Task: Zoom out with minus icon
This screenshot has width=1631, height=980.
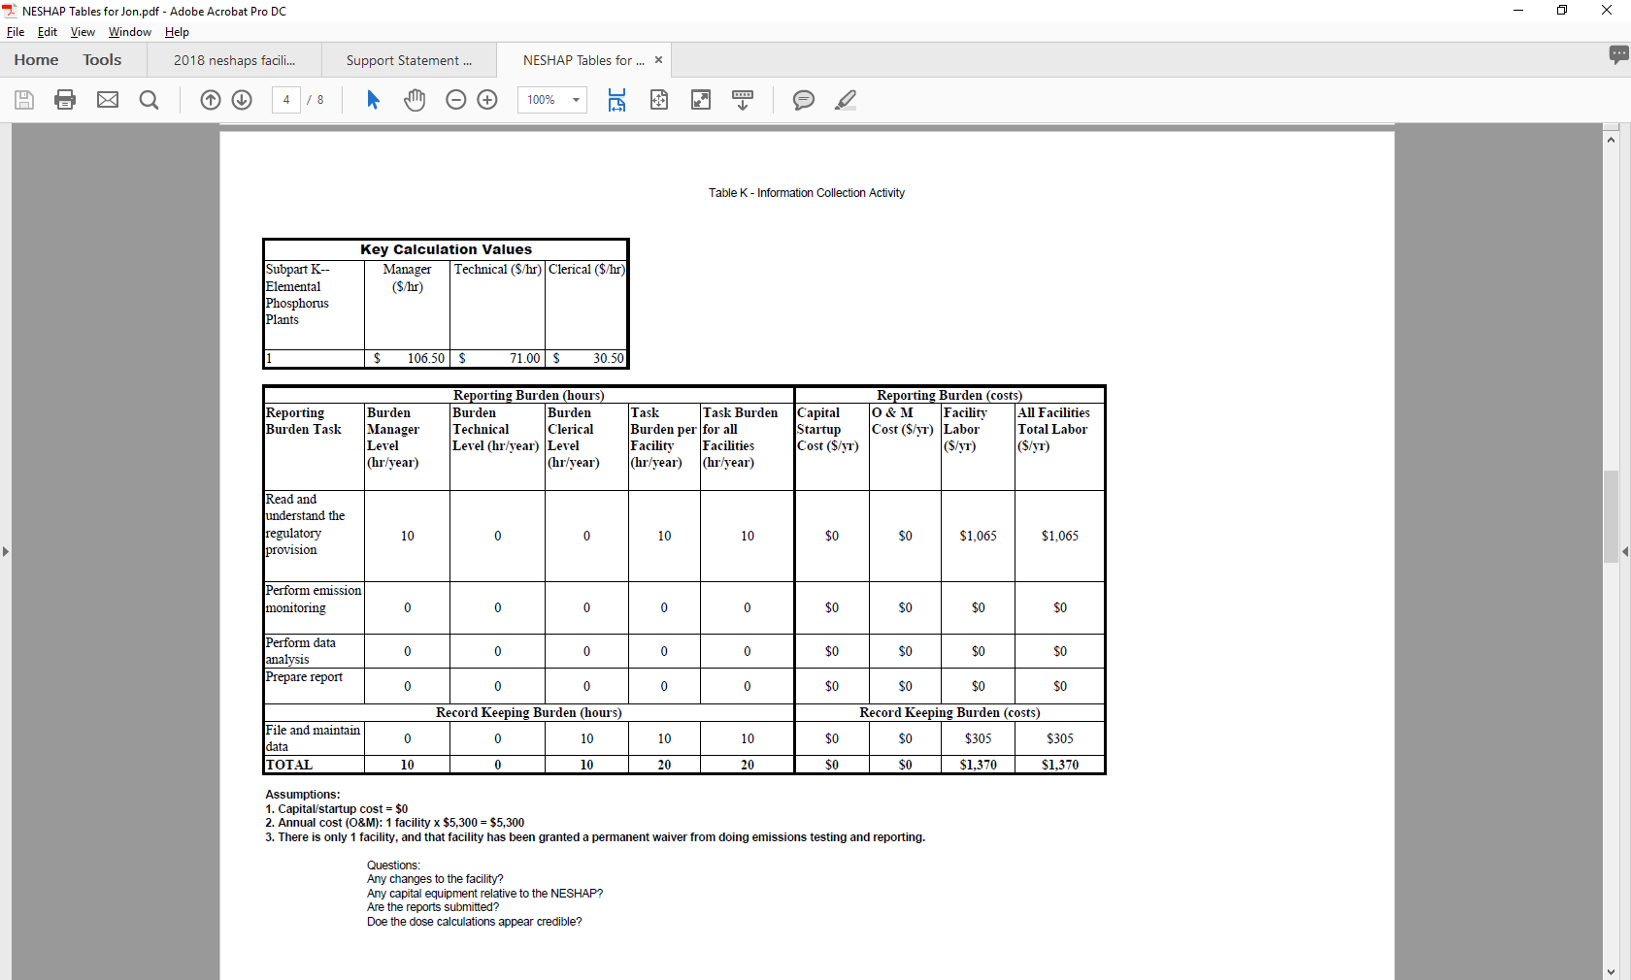Action: click(x=456, y=100)
